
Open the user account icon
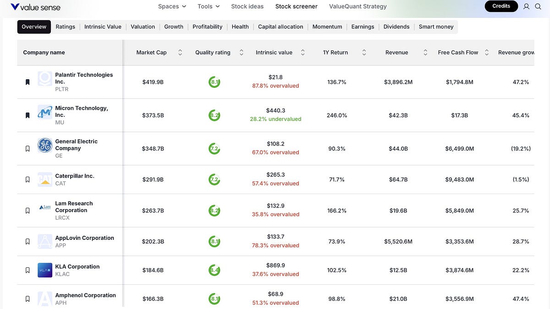[x=526, y=6]
